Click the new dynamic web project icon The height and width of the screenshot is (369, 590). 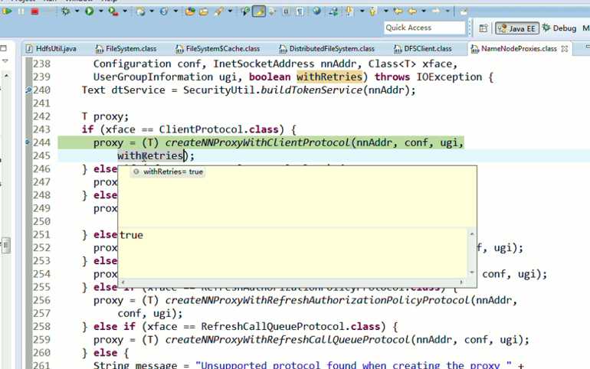[140, 11]
